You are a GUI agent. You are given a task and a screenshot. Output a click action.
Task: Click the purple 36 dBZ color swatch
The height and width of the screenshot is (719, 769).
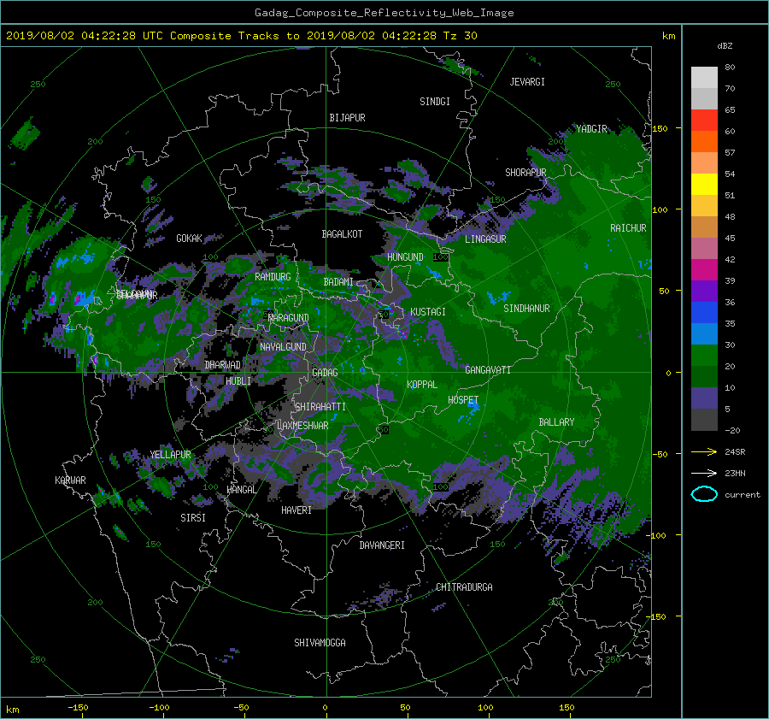[704, 291]
